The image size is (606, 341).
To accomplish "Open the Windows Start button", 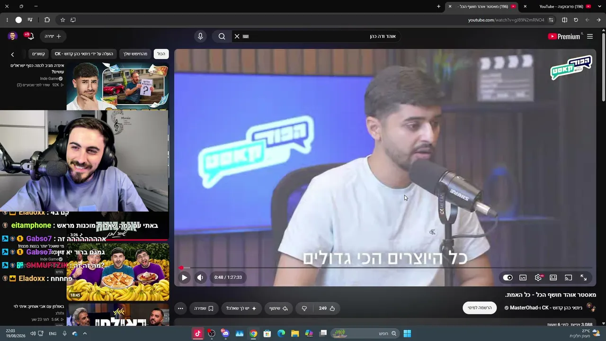I will (407, 333).
